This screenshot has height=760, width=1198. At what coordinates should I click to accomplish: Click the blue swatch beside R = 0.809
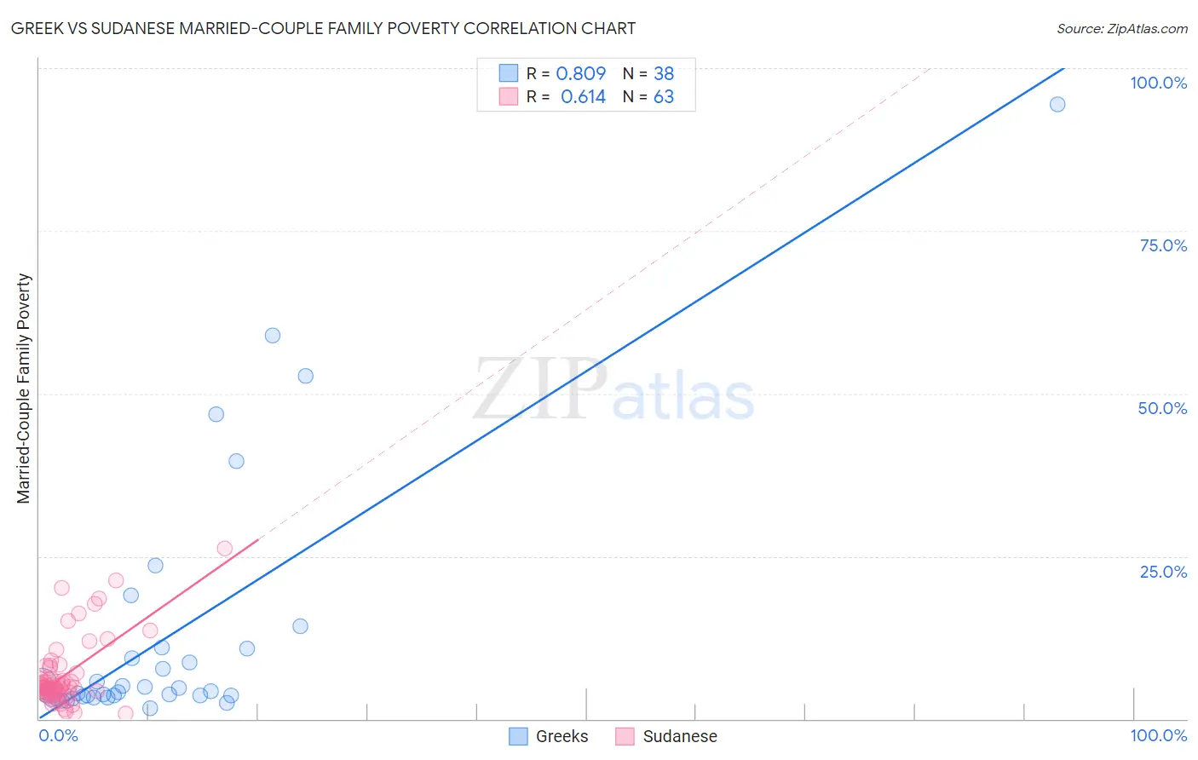click(509, 73)
